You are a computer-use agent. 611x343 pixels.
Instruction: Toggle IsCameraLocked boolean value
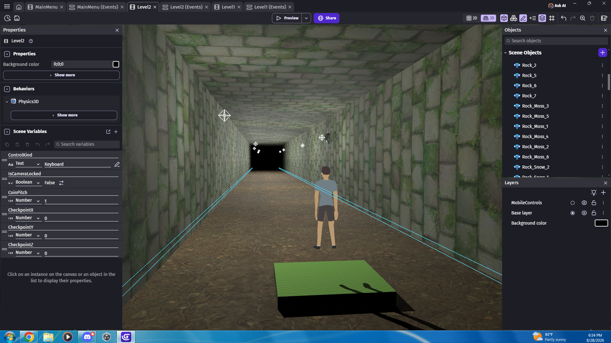(61, 183)
